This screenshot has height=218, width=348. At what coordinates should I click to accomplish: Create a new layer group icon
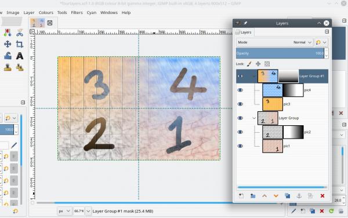(x=252, y=196)
